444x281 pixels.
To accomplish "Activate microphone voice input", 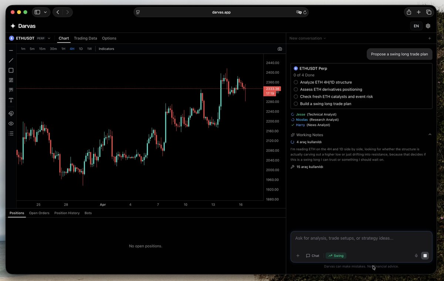I will (416, 255).
